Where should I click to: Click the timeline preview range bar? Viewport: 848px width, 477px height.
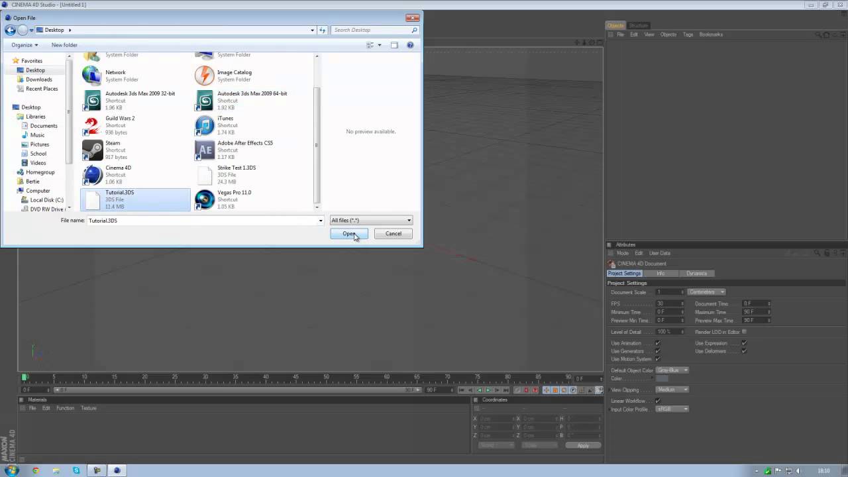click(x=238, y=390)
